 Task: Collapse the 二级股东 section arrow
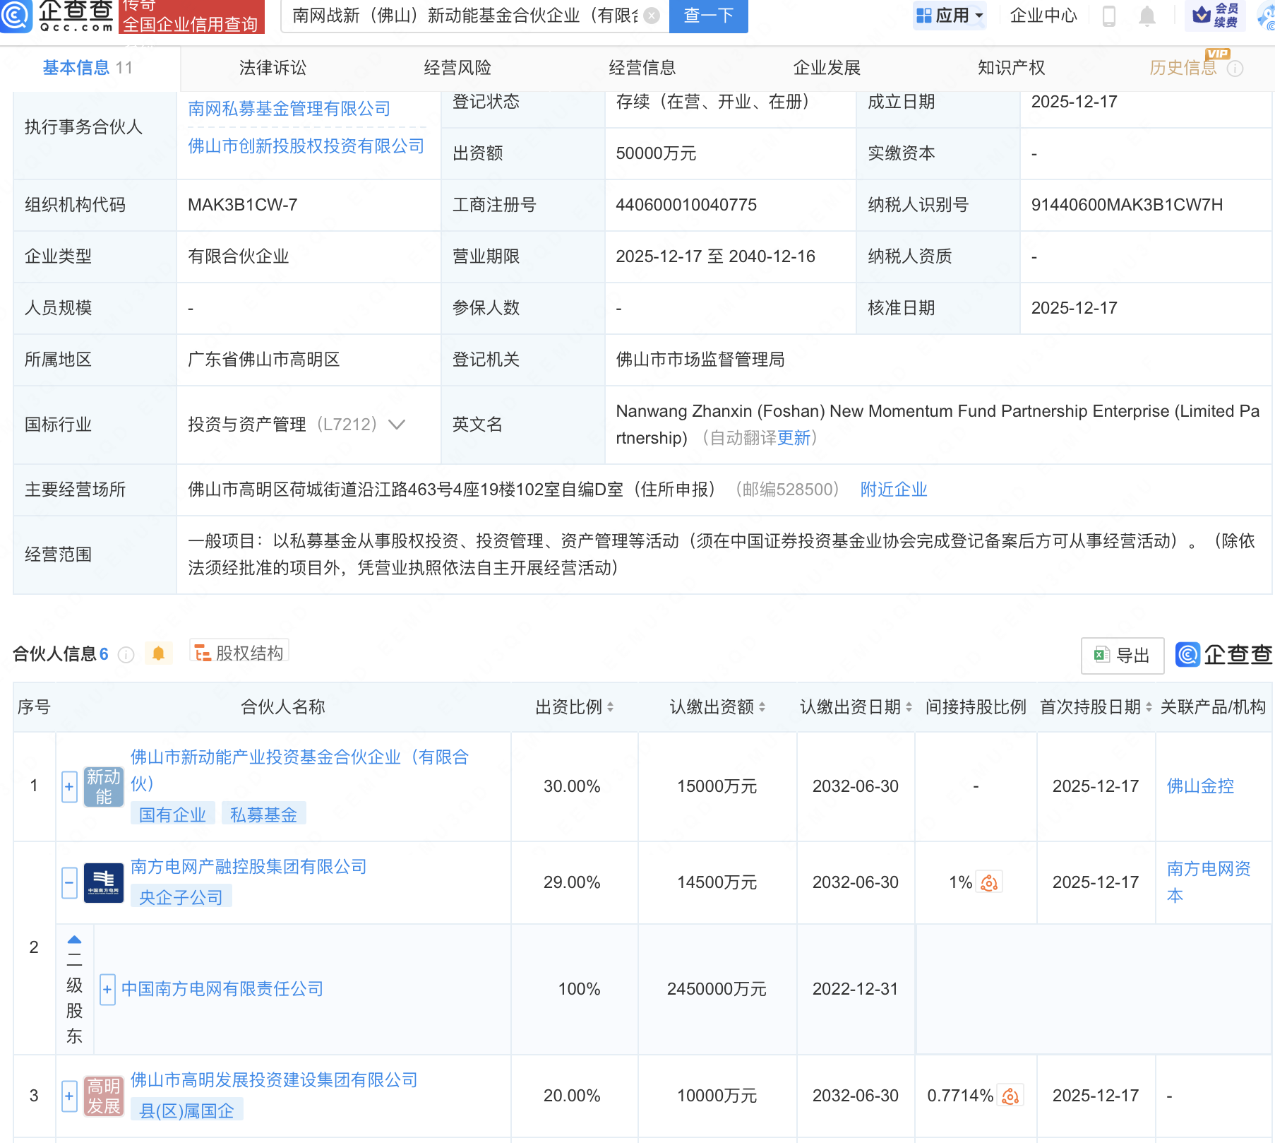[x=74, y=940]
